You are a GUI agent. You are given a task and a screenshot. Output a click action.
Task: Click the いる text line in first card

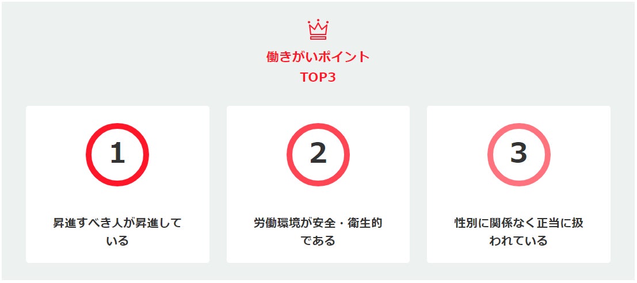(117, 241)
